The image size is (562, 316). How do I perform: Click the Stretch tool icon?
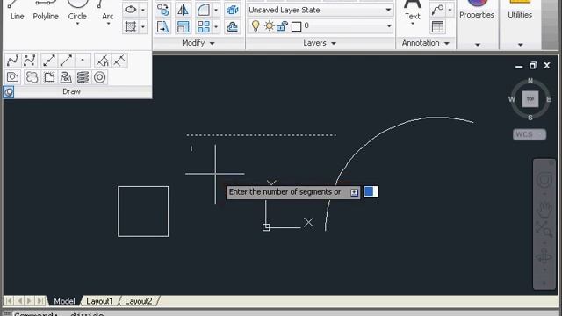pyautogui.click(x=163, y=27)
